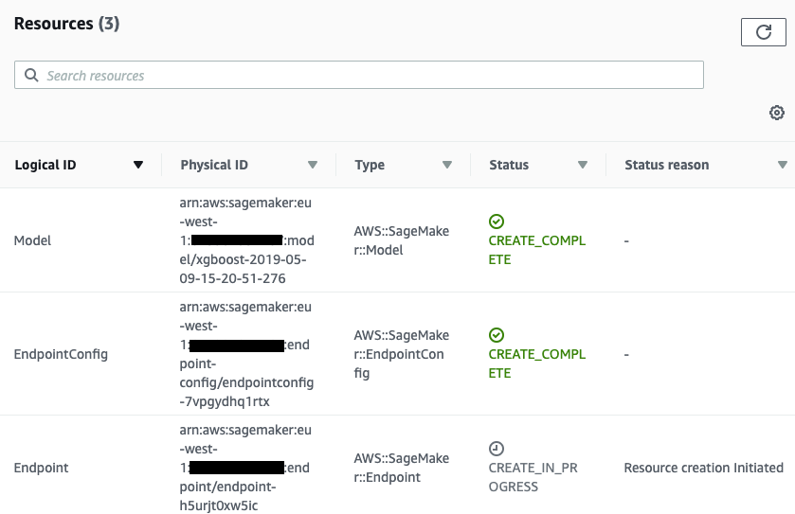Click Resource creation Initiated status reason
The width and height of the screenshot is (795, 514).
click(x=704, y=468)
